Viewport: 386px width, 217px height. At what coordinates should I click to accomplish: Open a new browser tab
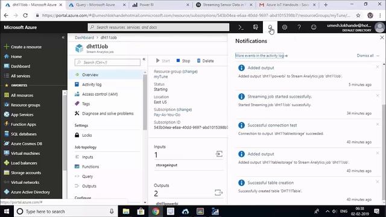[326, 5]
